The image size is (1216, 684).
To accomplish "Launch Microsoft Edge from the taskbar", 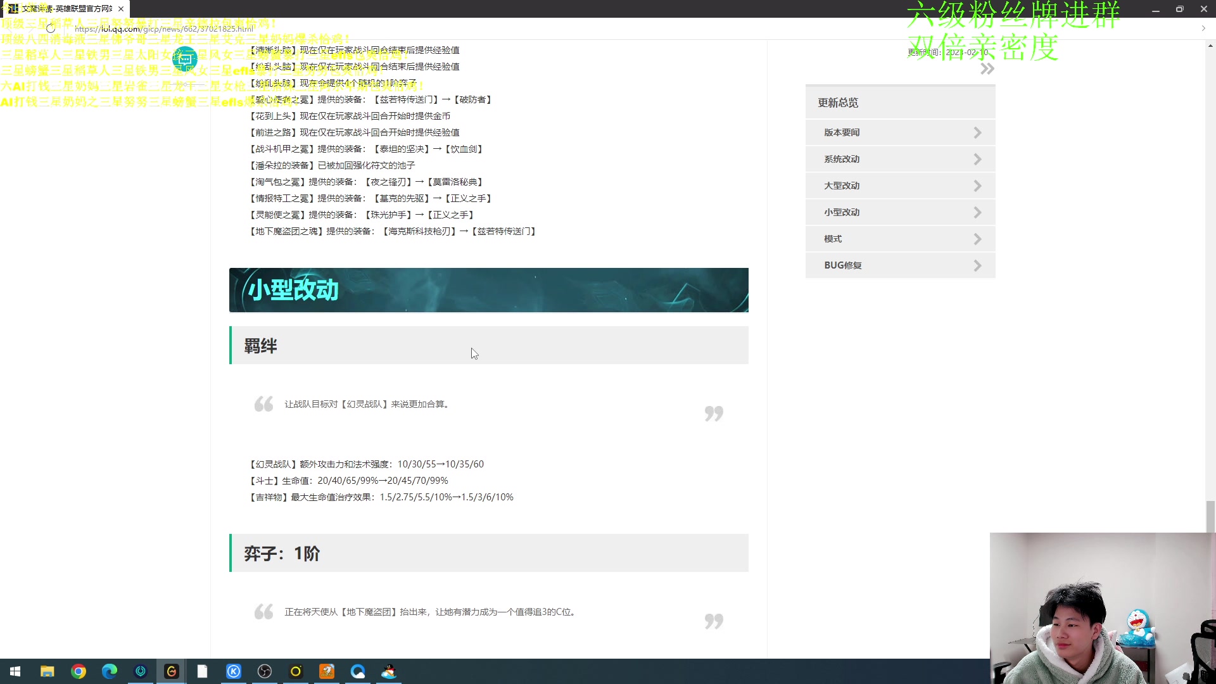I will [110, 671].
